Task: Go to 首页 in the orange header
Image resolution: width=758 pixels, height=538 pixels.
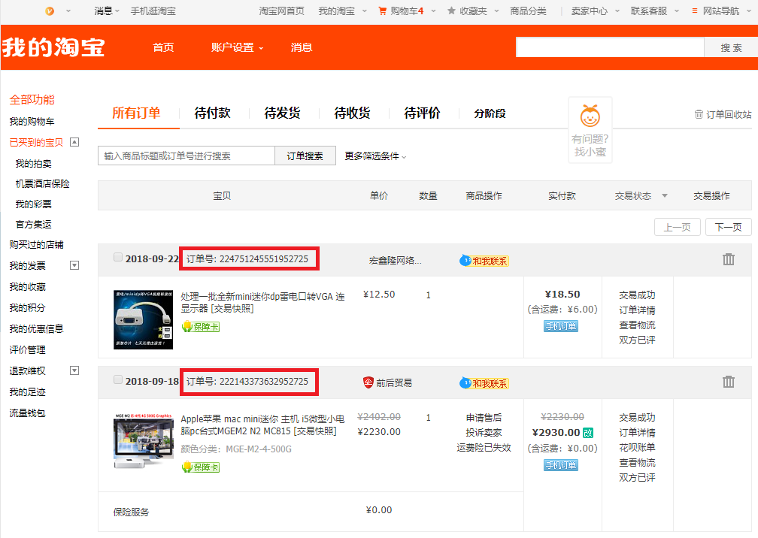Action: click(x=163, y=47)
